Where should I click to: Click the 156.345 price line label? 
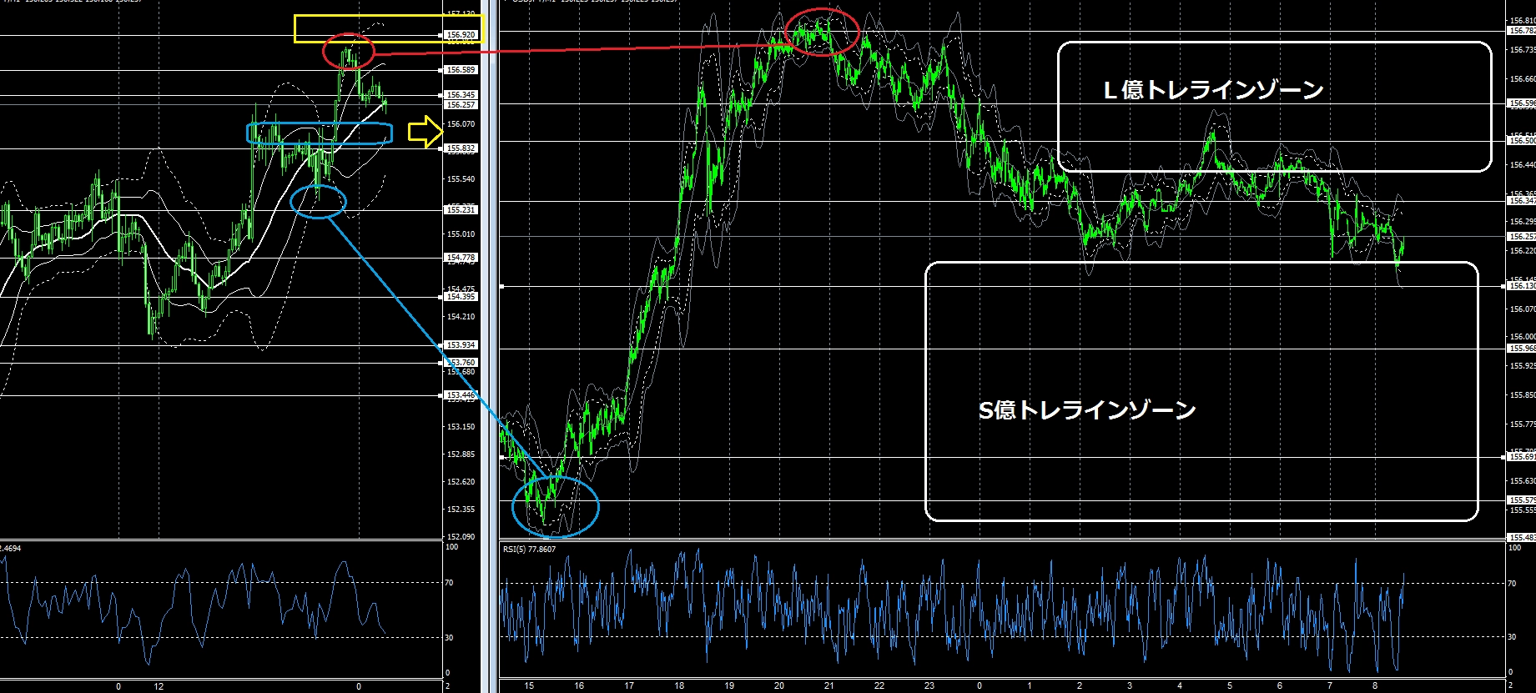(x=461, y=95)
